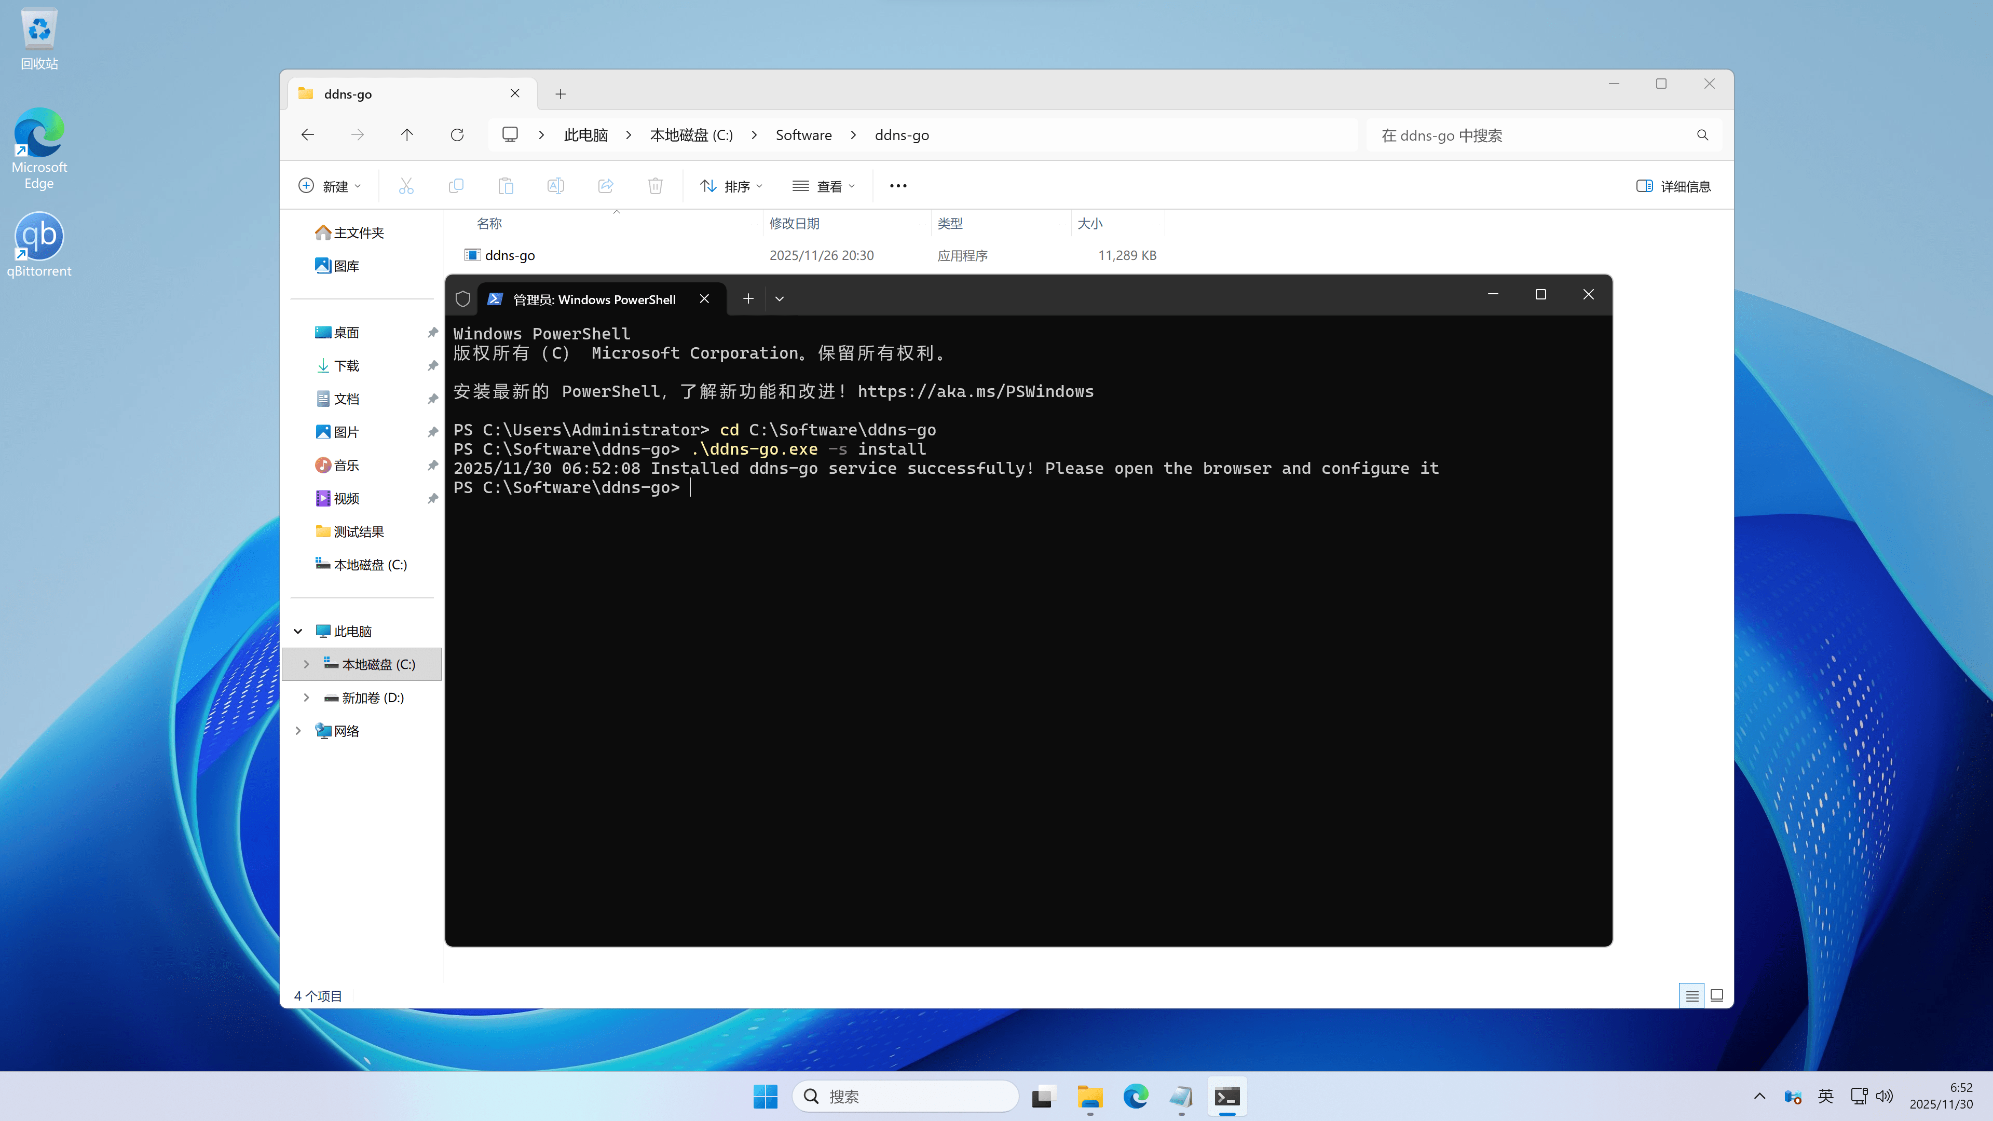Switch to large thumbnails view in status bar
Image resolution: width=1993 pixels, height=1121 pixels.
tap(1717, 996)
